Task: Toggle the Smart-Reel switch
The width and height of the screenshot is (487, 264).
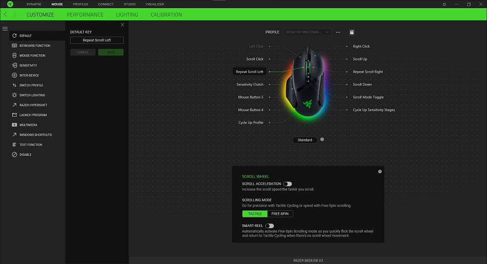Action: [269, 226]
